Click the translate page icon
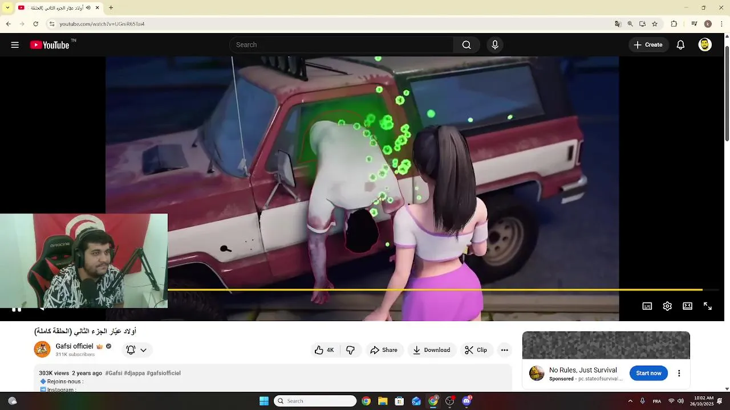Viewport: 730px width, 410px height. [618, 24]
